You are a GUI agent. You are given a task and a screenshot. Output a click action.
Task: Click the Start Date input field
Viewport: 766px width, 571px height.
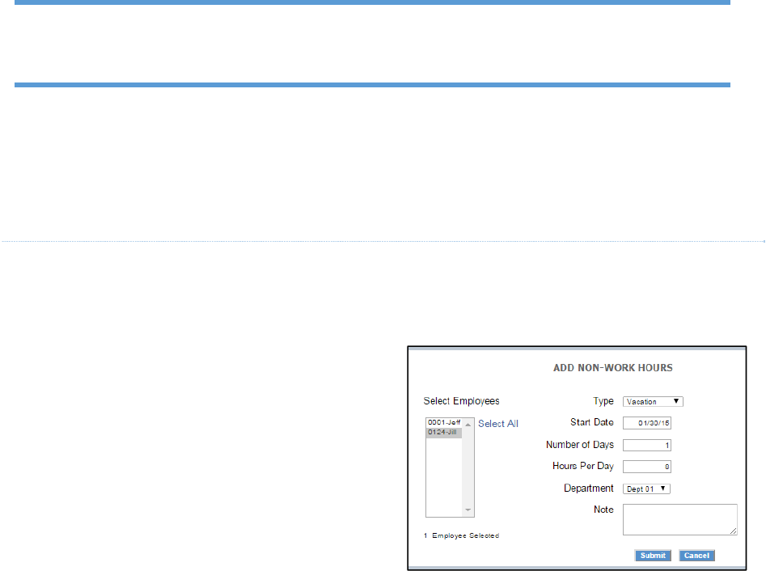[x=647, y=423]
